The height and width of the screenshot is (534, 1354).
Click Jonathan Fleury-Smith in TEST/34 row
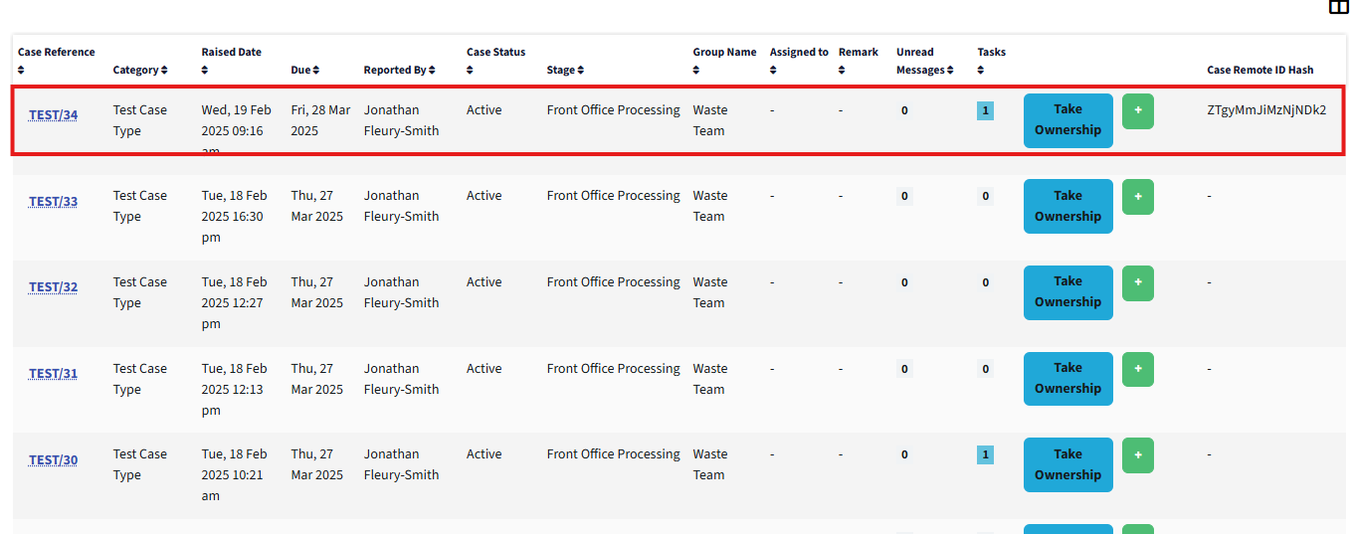click(401, 120)
